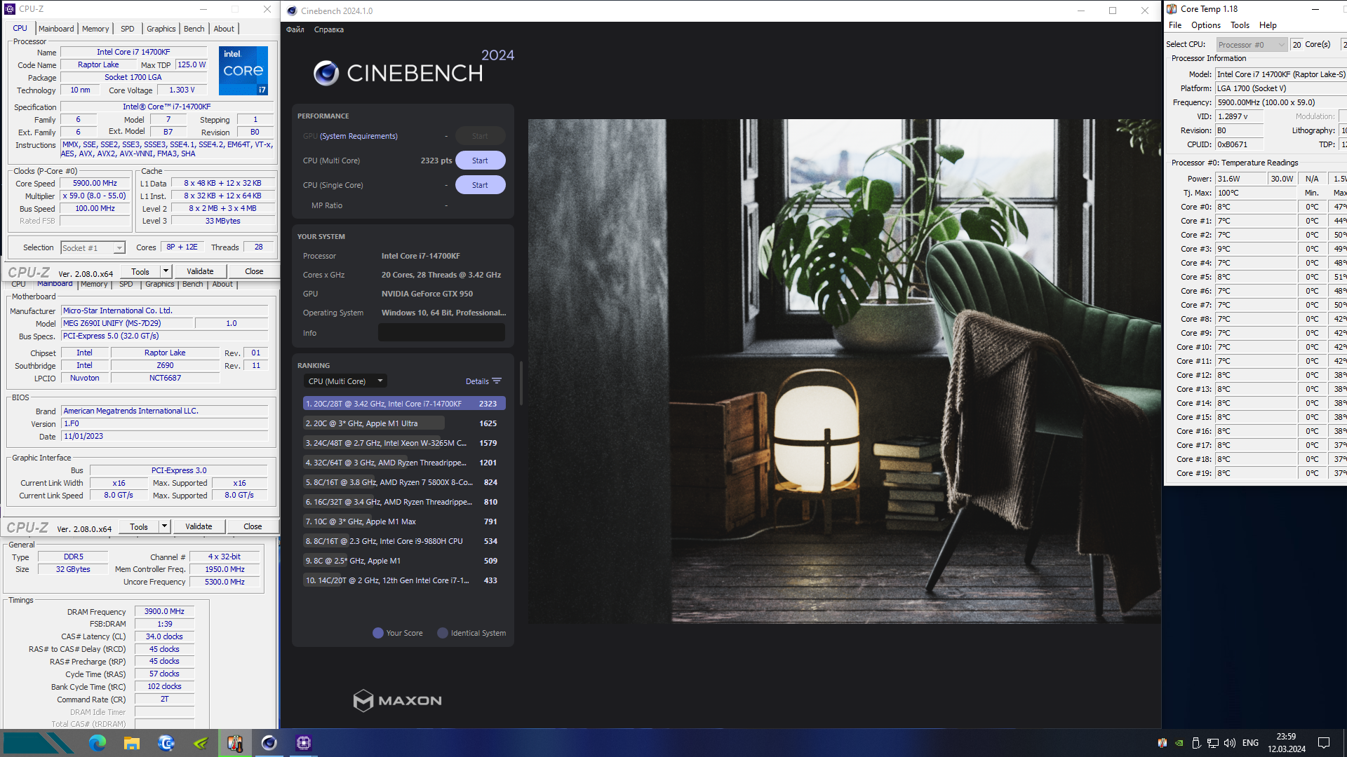Viewport: 1347px width, 757px height.
Task: Open the Help menu in Core Temp
Action: pyautogui.click(x=1268, y=25)
